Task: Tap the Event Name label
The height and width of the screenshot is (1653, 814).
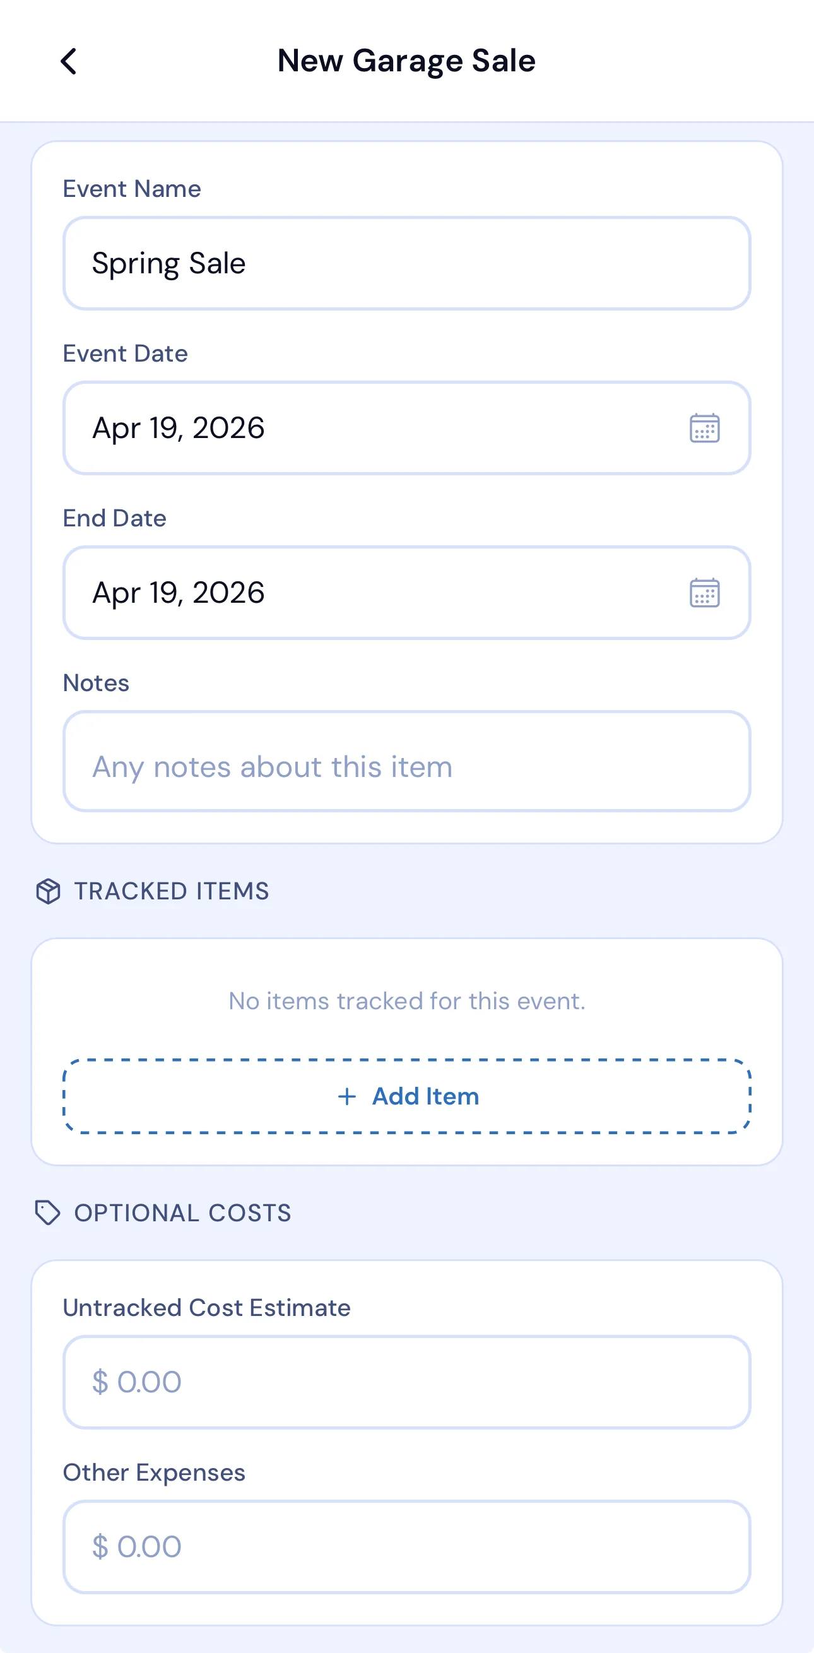Action: pyautogui.click(x=131, y=189)
